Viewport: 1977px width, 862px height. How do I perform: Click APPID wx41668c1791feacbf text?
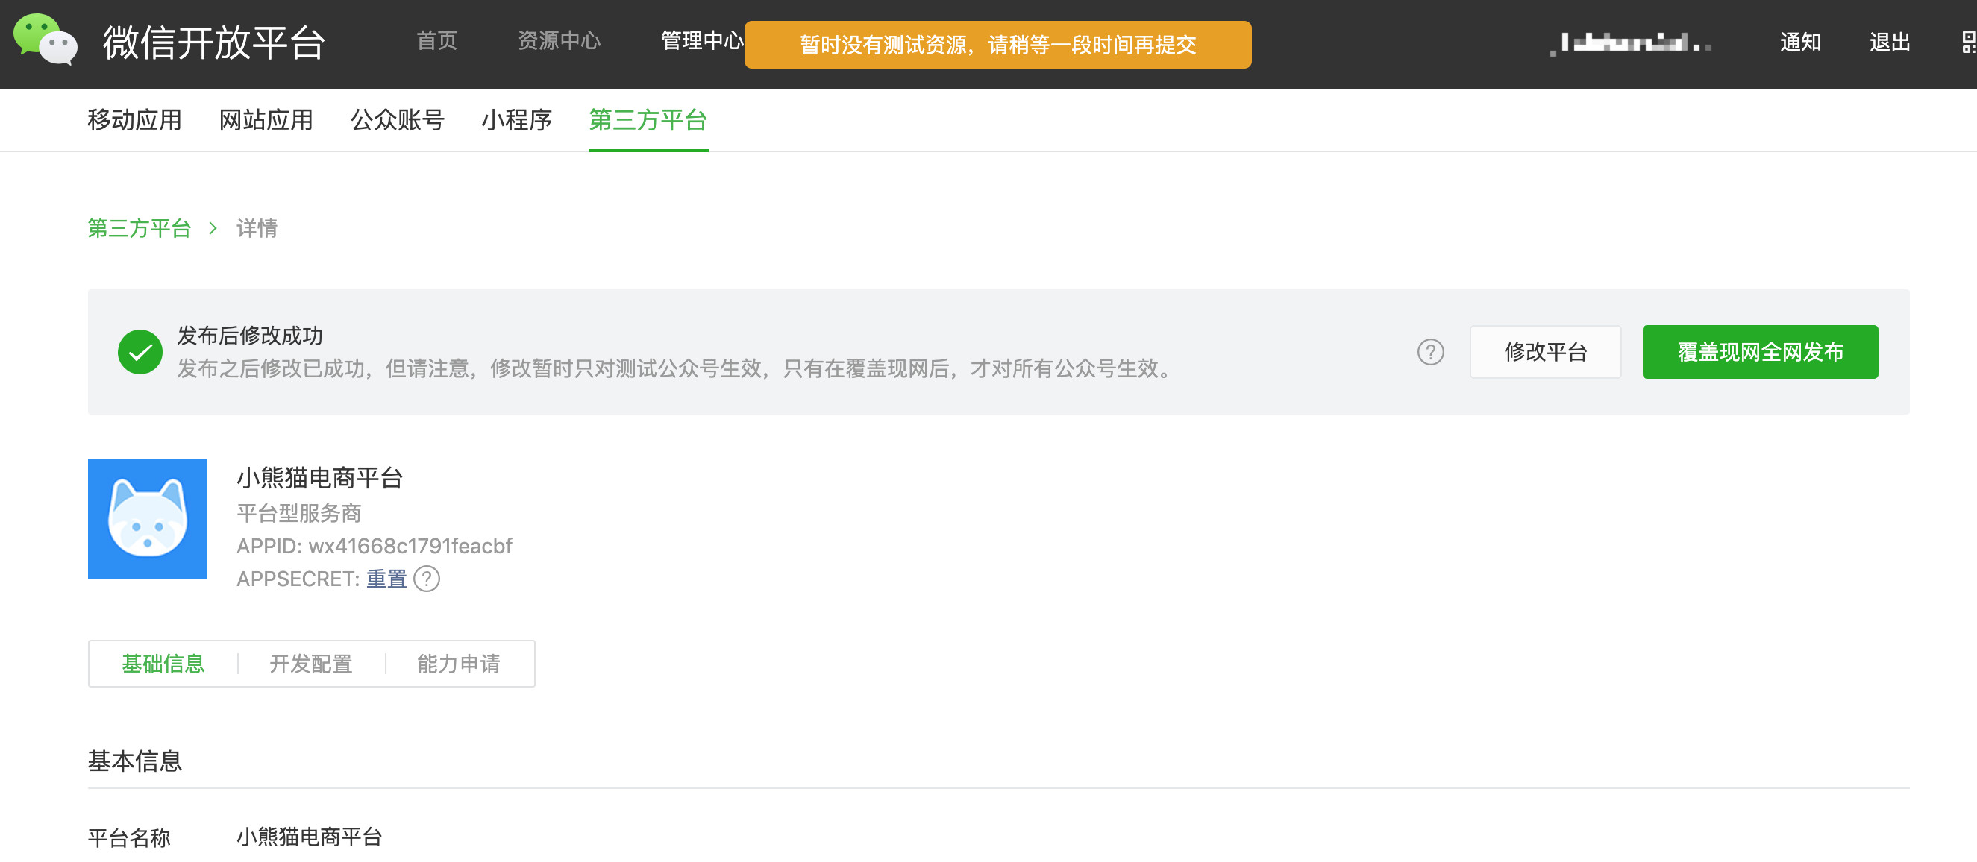(x=375, y=546)
